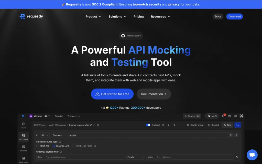Click the help question mark in toolbar
262x164 pixels.
tap(230, 116)
